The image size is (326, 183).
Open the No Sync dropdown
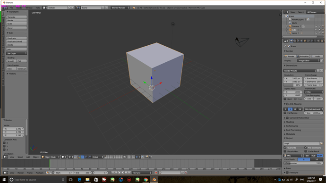pos(142,173)
